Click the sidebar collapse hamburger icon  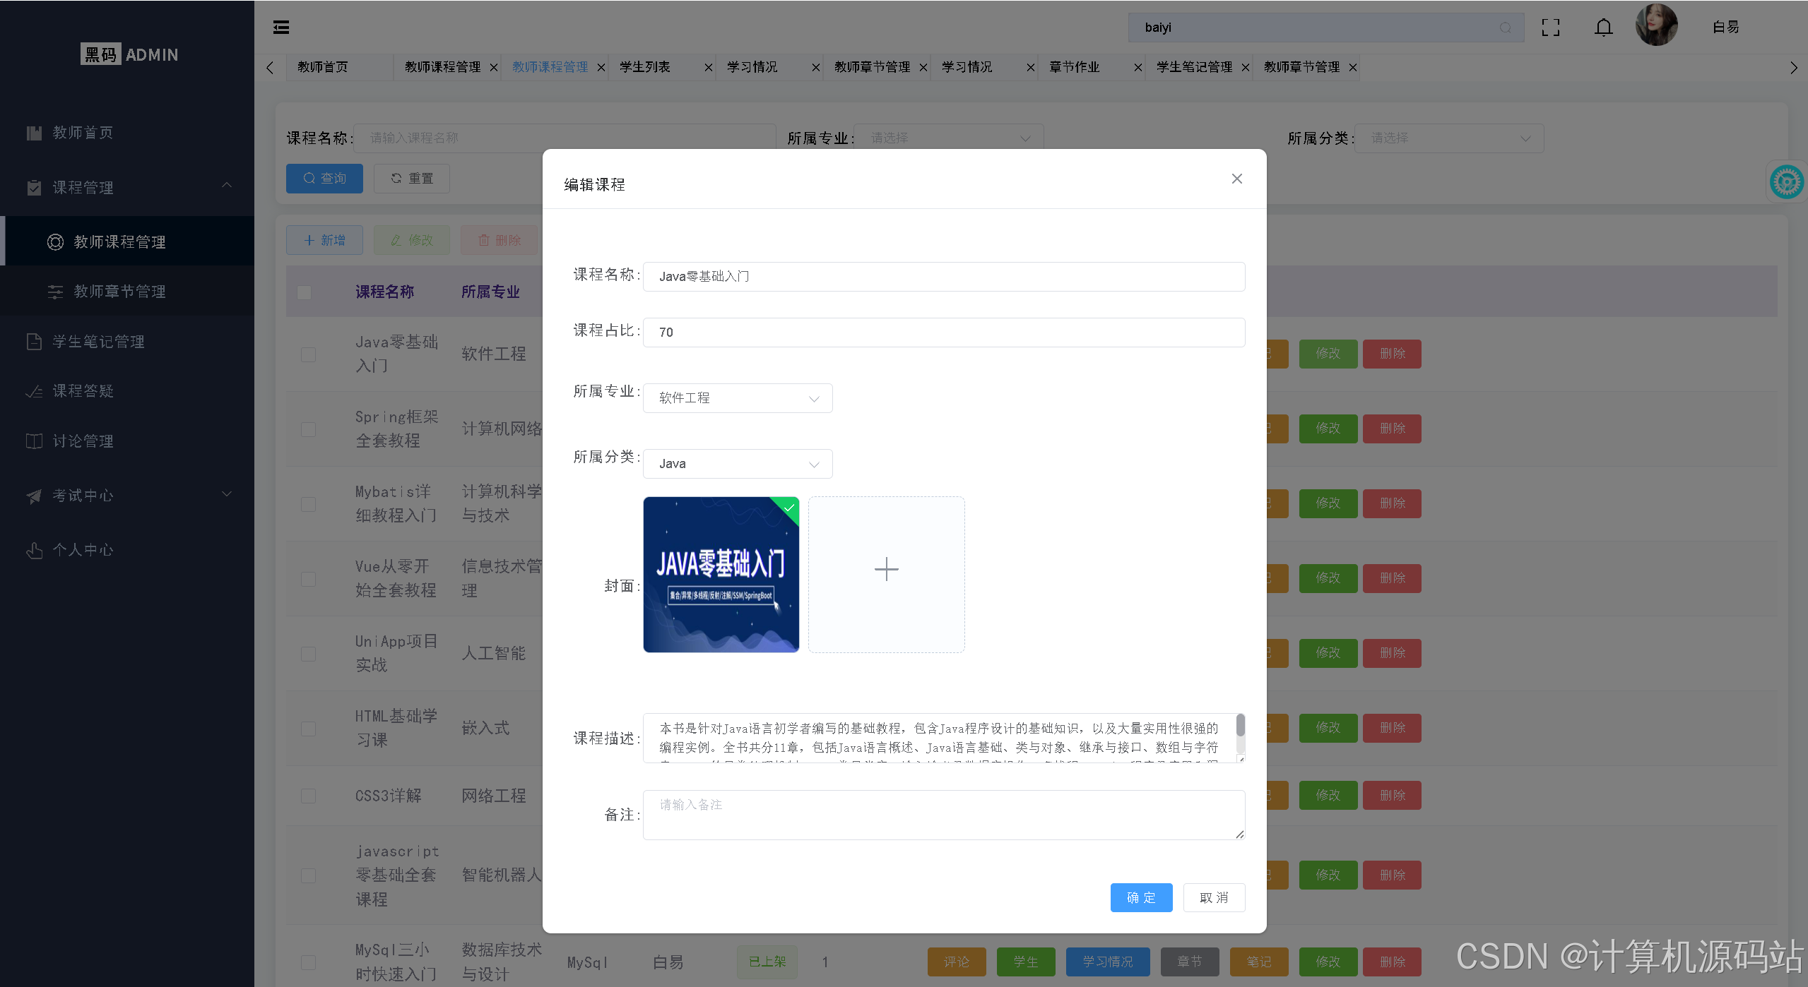280,27
